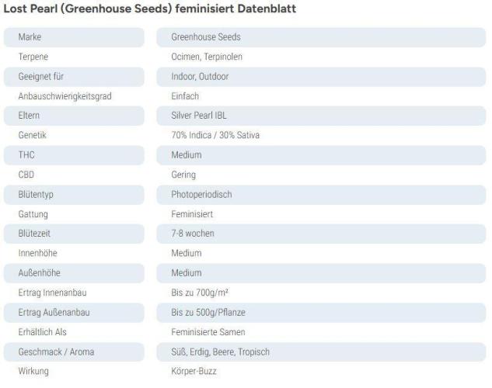
Task: Click the Bis zu 500g/Pflanze value
Action: [208, 313]
